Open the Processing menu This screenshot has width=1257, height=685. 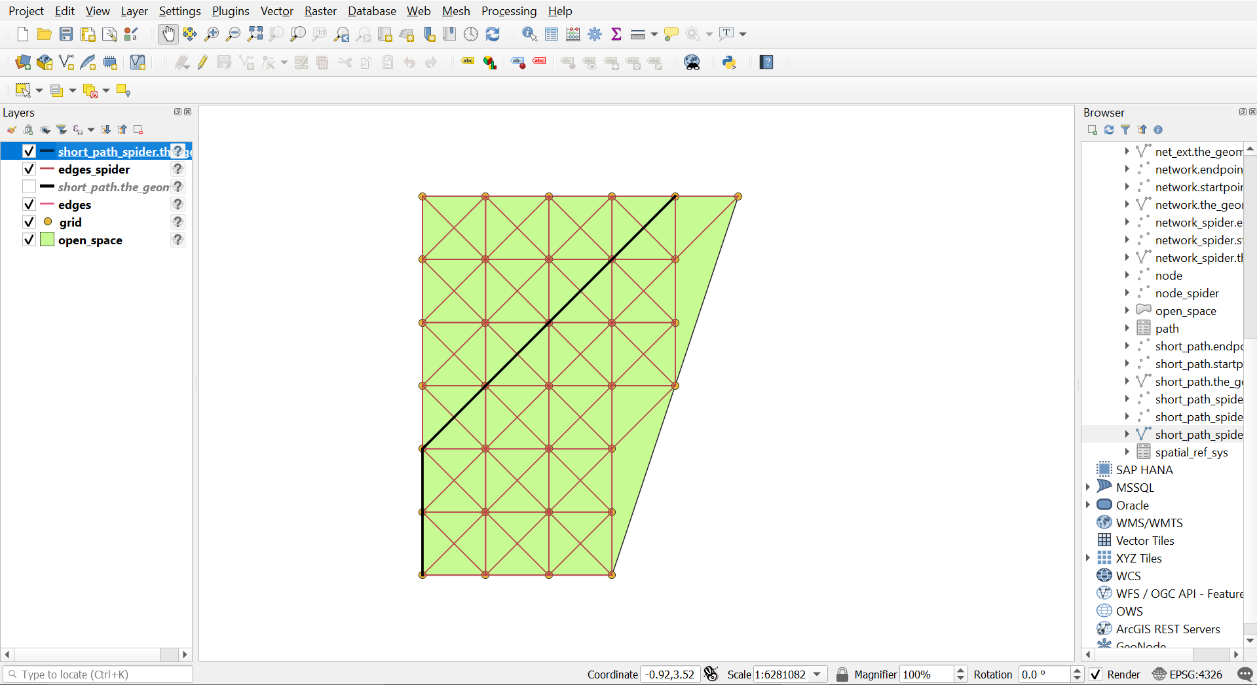[509, 11]
